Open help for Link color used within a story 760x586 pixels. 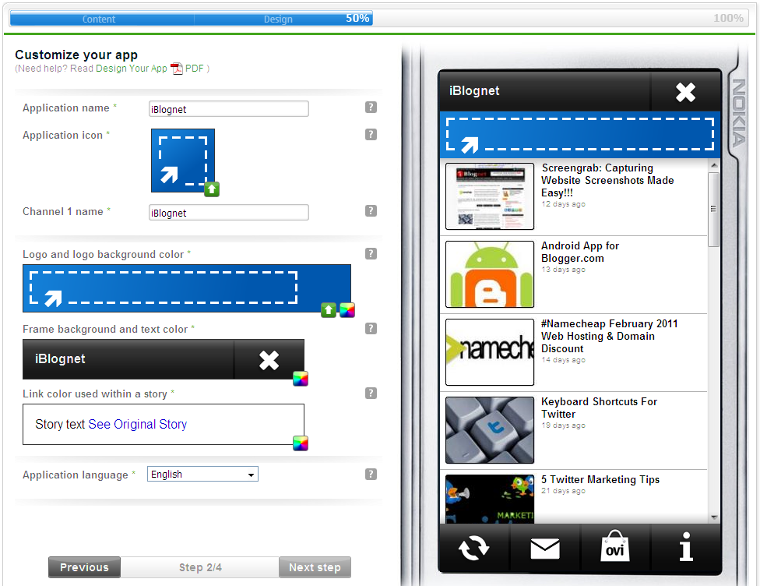(x=371, y=393)
